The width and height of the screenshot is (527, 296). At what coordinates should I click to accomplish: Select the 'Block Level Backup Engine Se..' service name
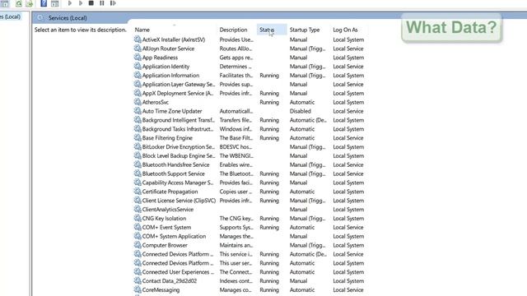click(x=179, y=155)
